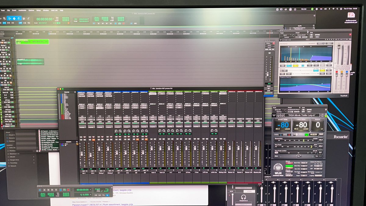This screenshot has height=206, width=366.
Task: Open the Track menu
Action: tap(3, 10)
